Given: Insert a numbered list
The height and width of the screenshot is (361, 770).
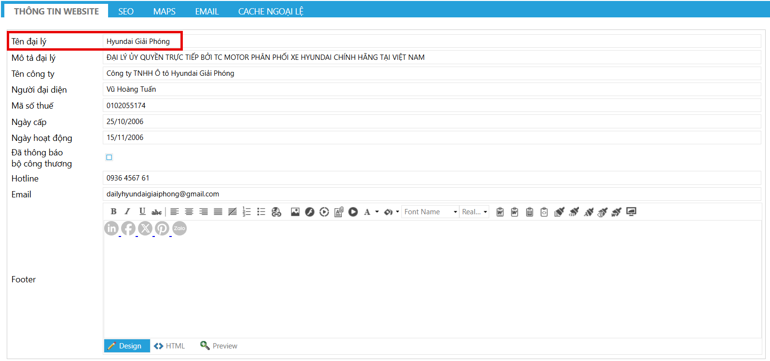Looking at the screenshot, I should pyautogui.click(x=247, y=212).
